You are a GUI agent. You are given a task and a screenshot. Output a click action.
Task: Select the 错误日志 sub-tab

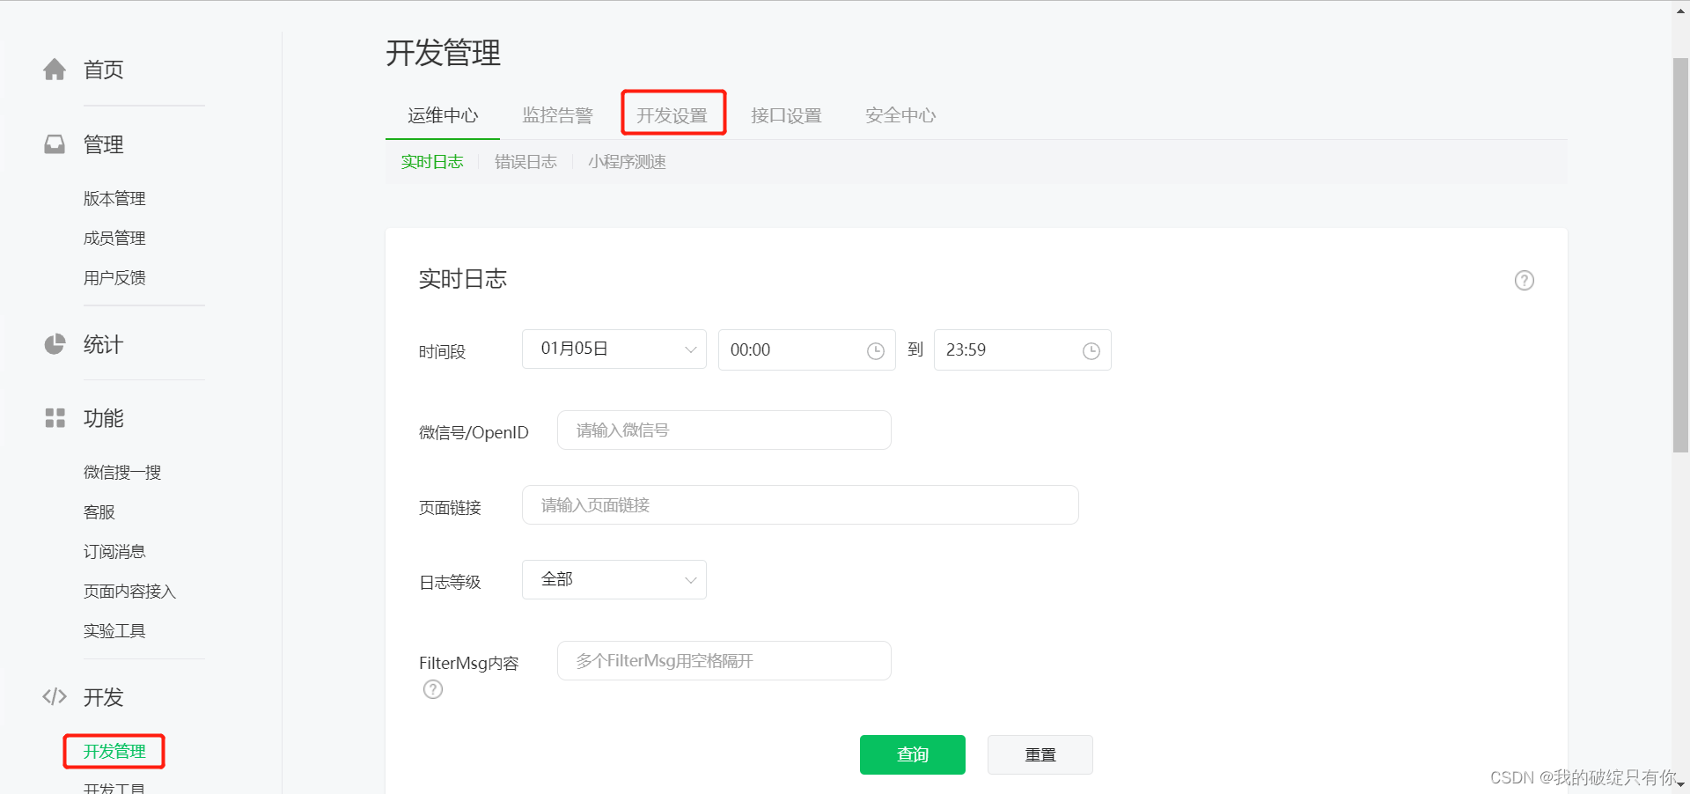[525, 162]
